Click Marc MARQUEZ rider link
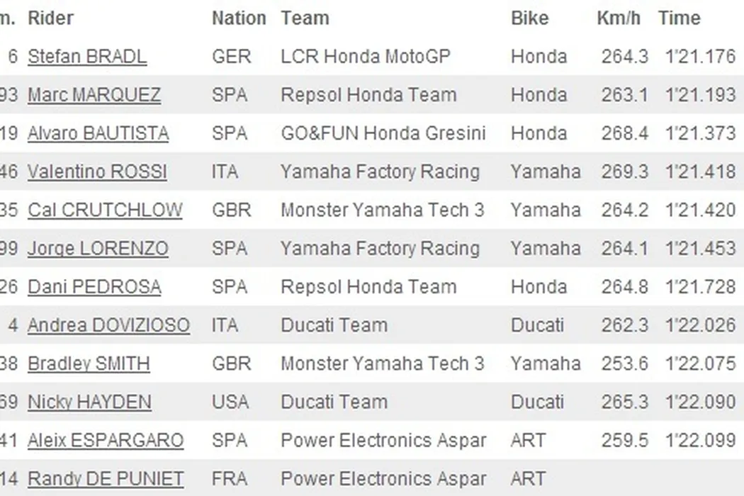744x496 pixels. 94,95
